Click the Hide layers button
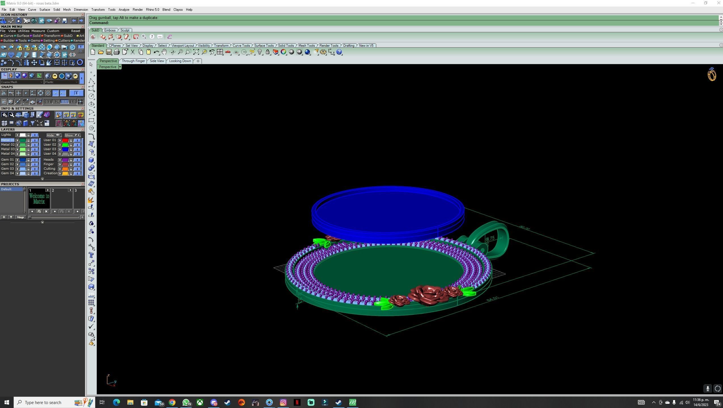The image size is (723, 408). pos(54,135)
